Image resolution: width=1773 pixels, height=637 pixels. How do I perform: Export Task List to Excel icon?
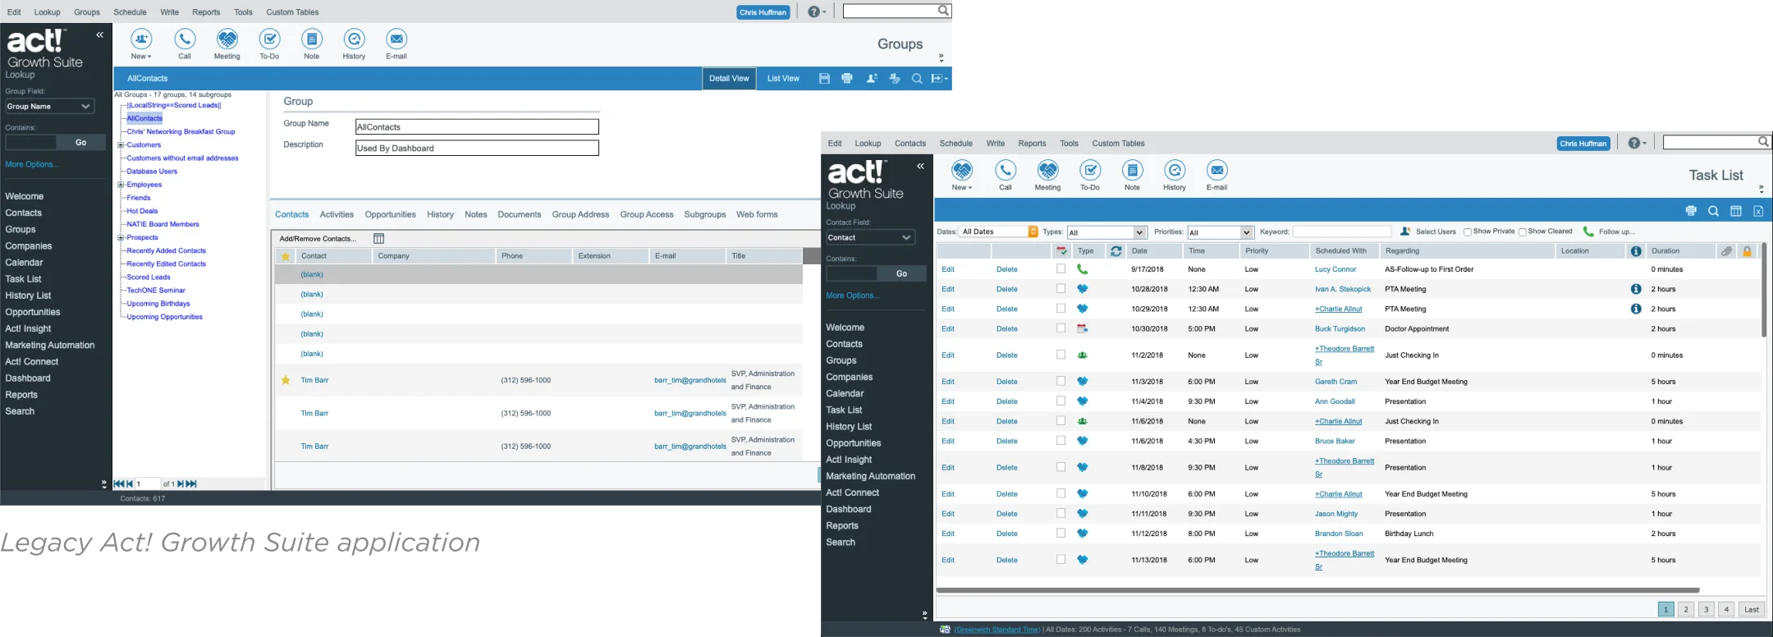coord(1758,212)
